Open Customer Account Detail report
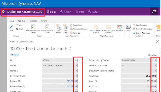The image size is (161, 92). pyautogui.click(x=33, y=29)
